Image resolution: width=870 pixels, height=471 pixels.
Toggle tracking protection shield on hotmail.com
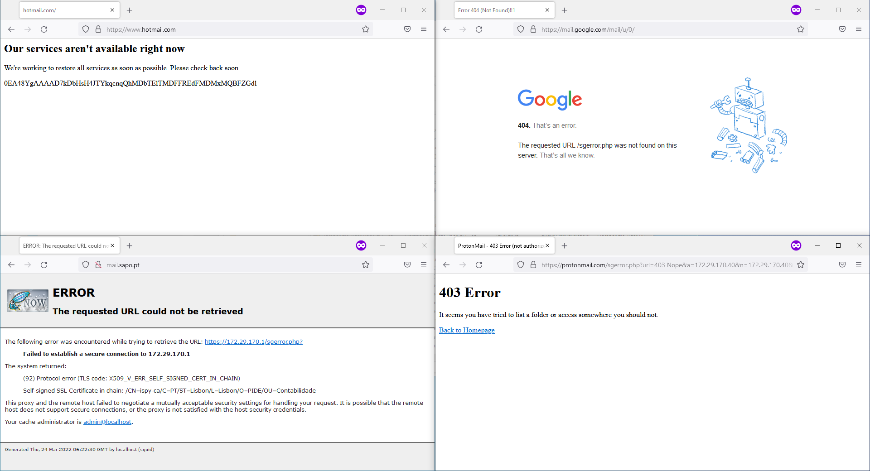[86, 29]
